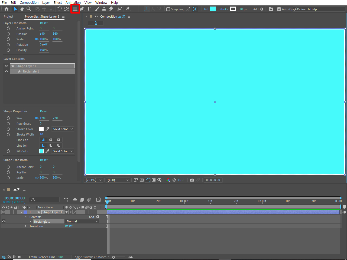Screen dimensions: 347x260
Task: Select the Brush tool
Action: point(97,9)
